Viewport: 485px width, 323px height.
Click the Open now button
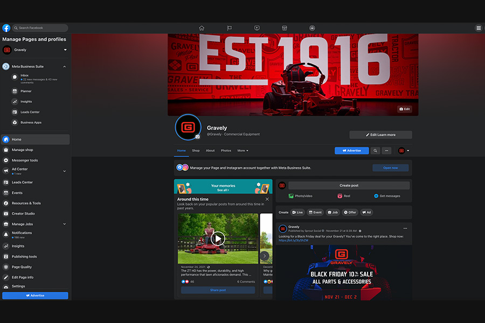coord(391,168)
